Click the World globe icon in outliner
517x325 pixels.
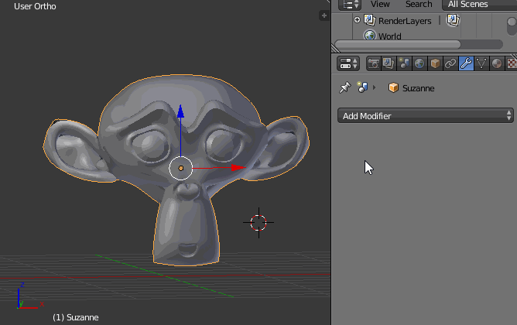(x=370, y=35)
